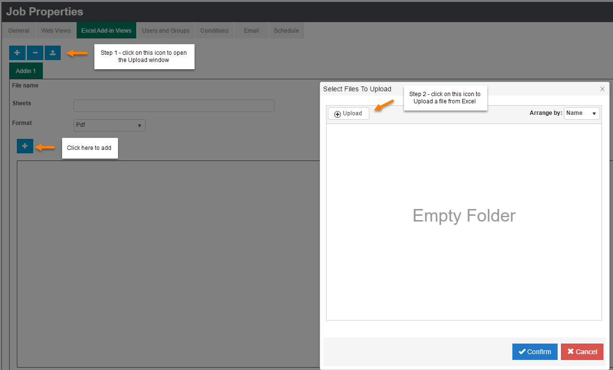Screen dimensions: 613x370
Task: Switch to the Email tab
Action: coord(251,30)
